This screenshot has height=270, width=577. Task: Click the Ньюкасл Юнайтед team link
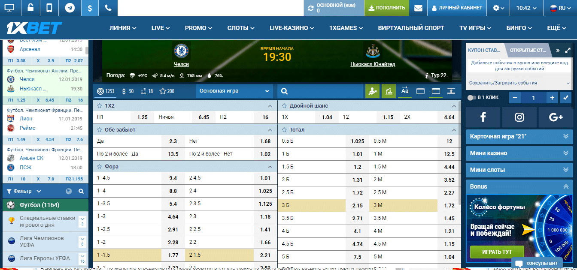(373, 64)
